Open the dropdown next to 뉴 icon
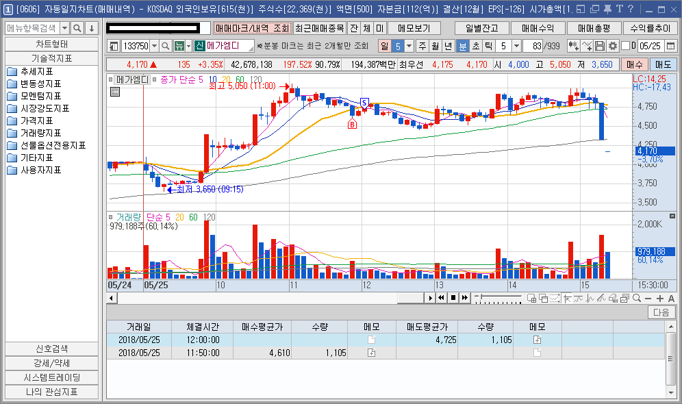Screen dimensions: 682x404 [x=188, y=46]
